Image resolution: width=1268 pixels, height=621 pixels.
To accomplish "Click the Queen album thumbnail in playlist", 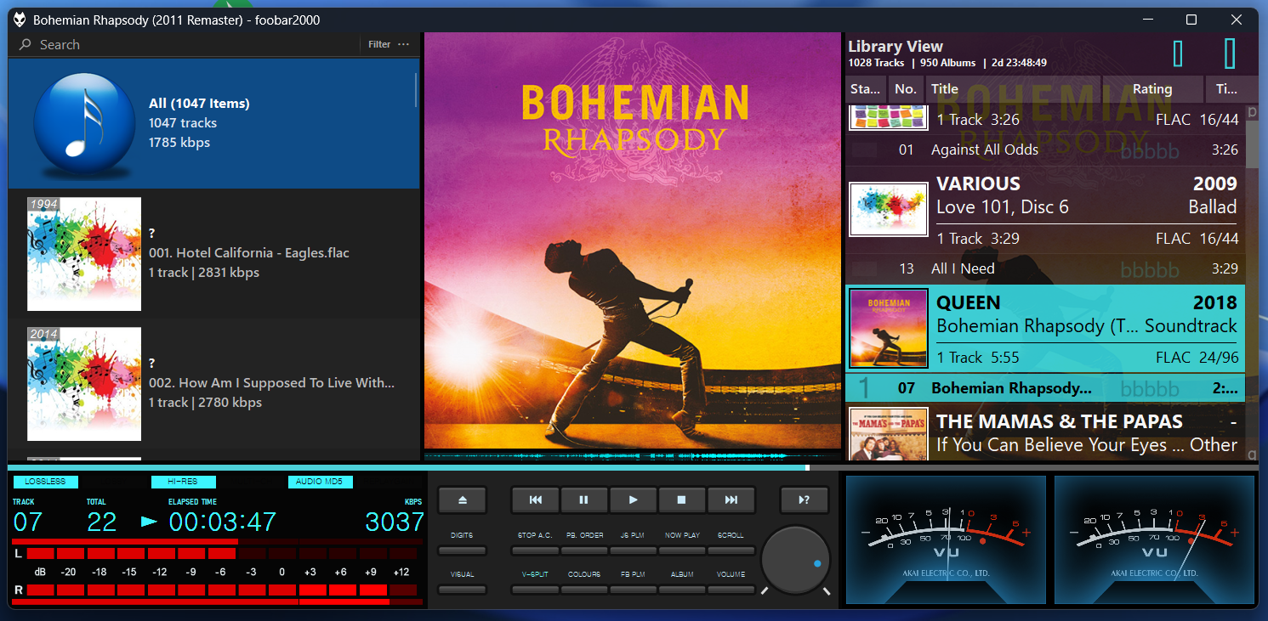I will [889, 329].
